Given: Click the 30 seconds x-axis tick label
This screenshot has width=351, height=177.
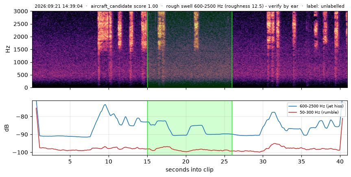Looking at the screenshot, I should click(x=263, y=161).
